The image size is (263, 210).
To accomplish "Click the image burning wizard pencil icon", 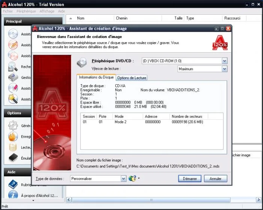I will coord(13,45).
